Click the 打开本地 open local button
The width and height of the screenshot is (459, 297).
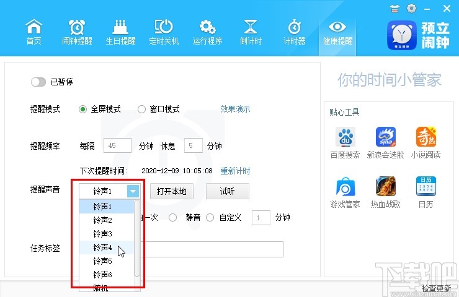(x=172, y=191)
